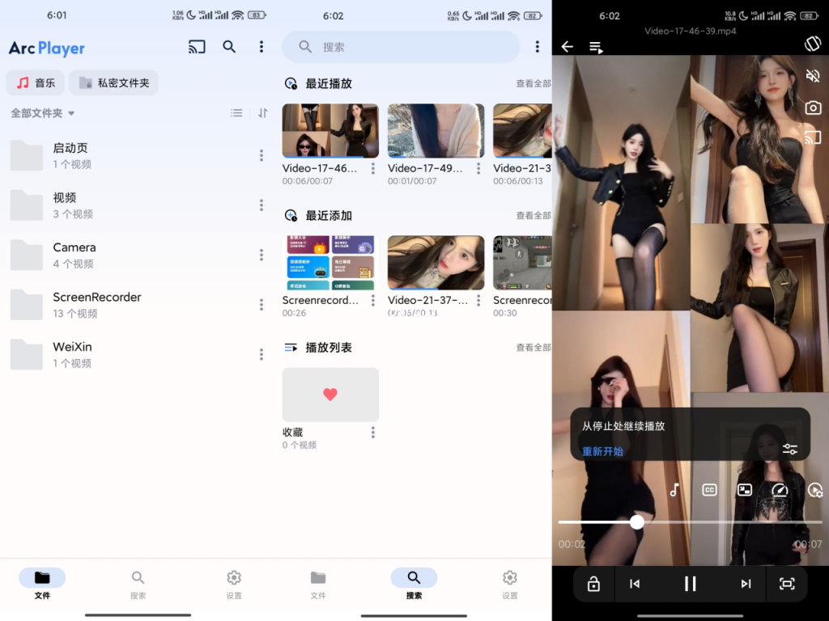829x621 pixels.
Task: Open more options for 启动页 folder
Action: [x=261, y=155]
